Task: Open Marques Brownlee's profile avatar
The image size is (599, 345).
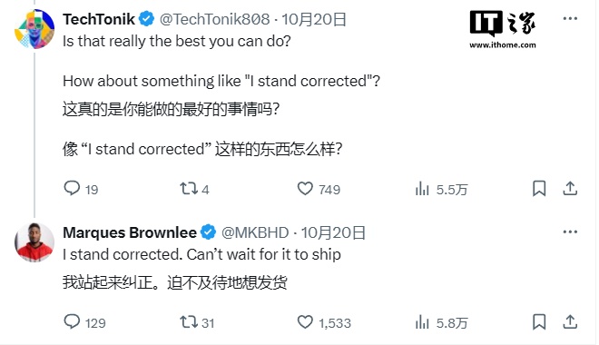Action: pos(34,242)
